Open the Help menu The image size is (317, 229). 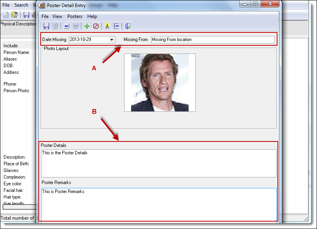(x=92, y=16)
